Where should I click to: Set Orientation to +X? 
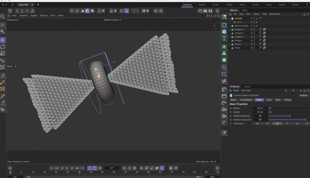(257, 123)
